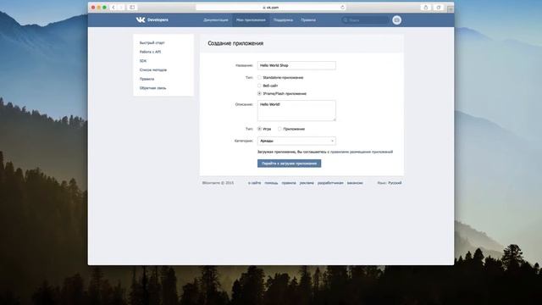Click the VK Developers logo
542x305 pixels.
click(152, 20)
